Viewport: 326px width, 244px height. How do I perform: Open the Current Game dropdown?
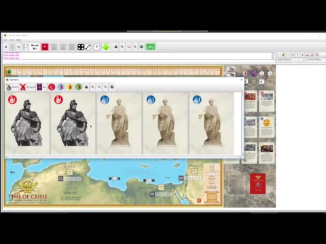pos(316,60)
